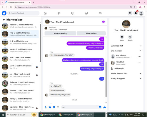Open the Friends icon in top navigation
147x117 pixels.
(59, 13)
